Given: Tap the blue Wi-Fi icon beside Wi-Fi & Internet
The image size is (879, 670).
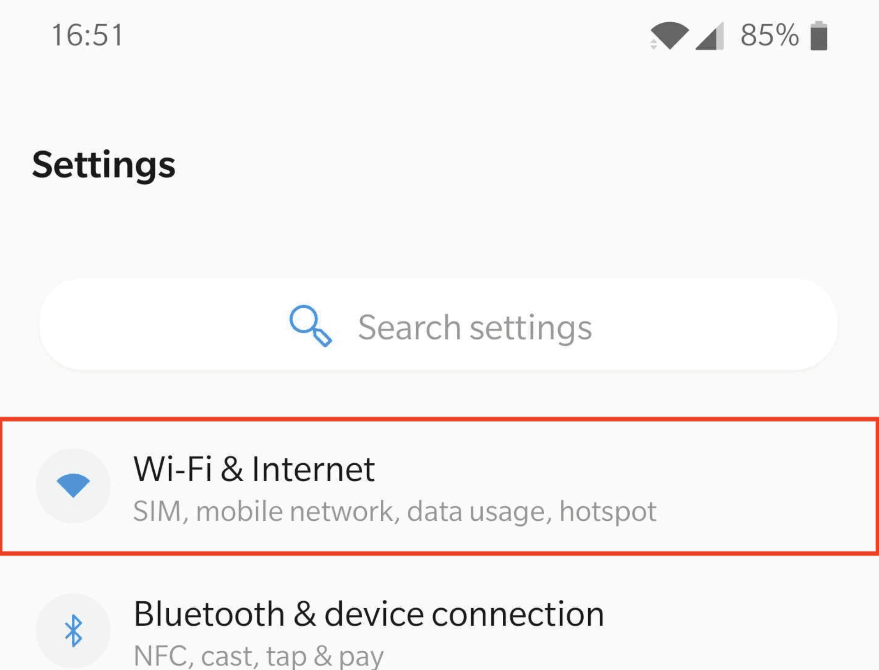Looking at the screenshot, I should coord(73,485).
